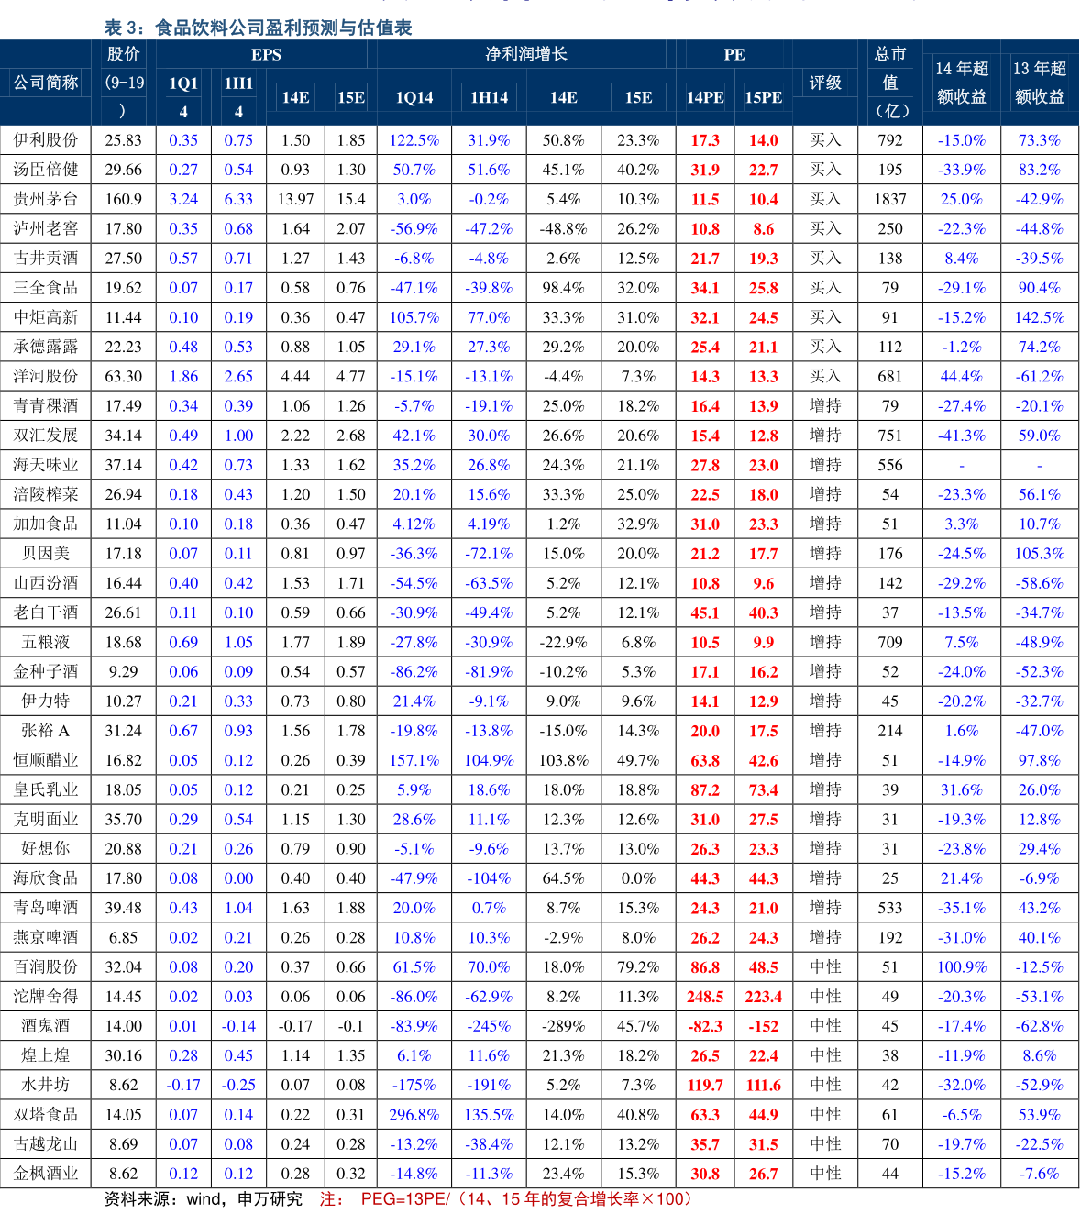The image size is (1092, 1225).
Task: Click the 13 年超额收益 column header
Action: 1040,83
